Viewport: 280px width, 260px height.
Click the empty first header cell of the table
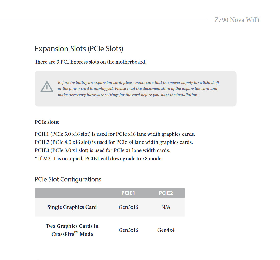click(x=72, y=193)
